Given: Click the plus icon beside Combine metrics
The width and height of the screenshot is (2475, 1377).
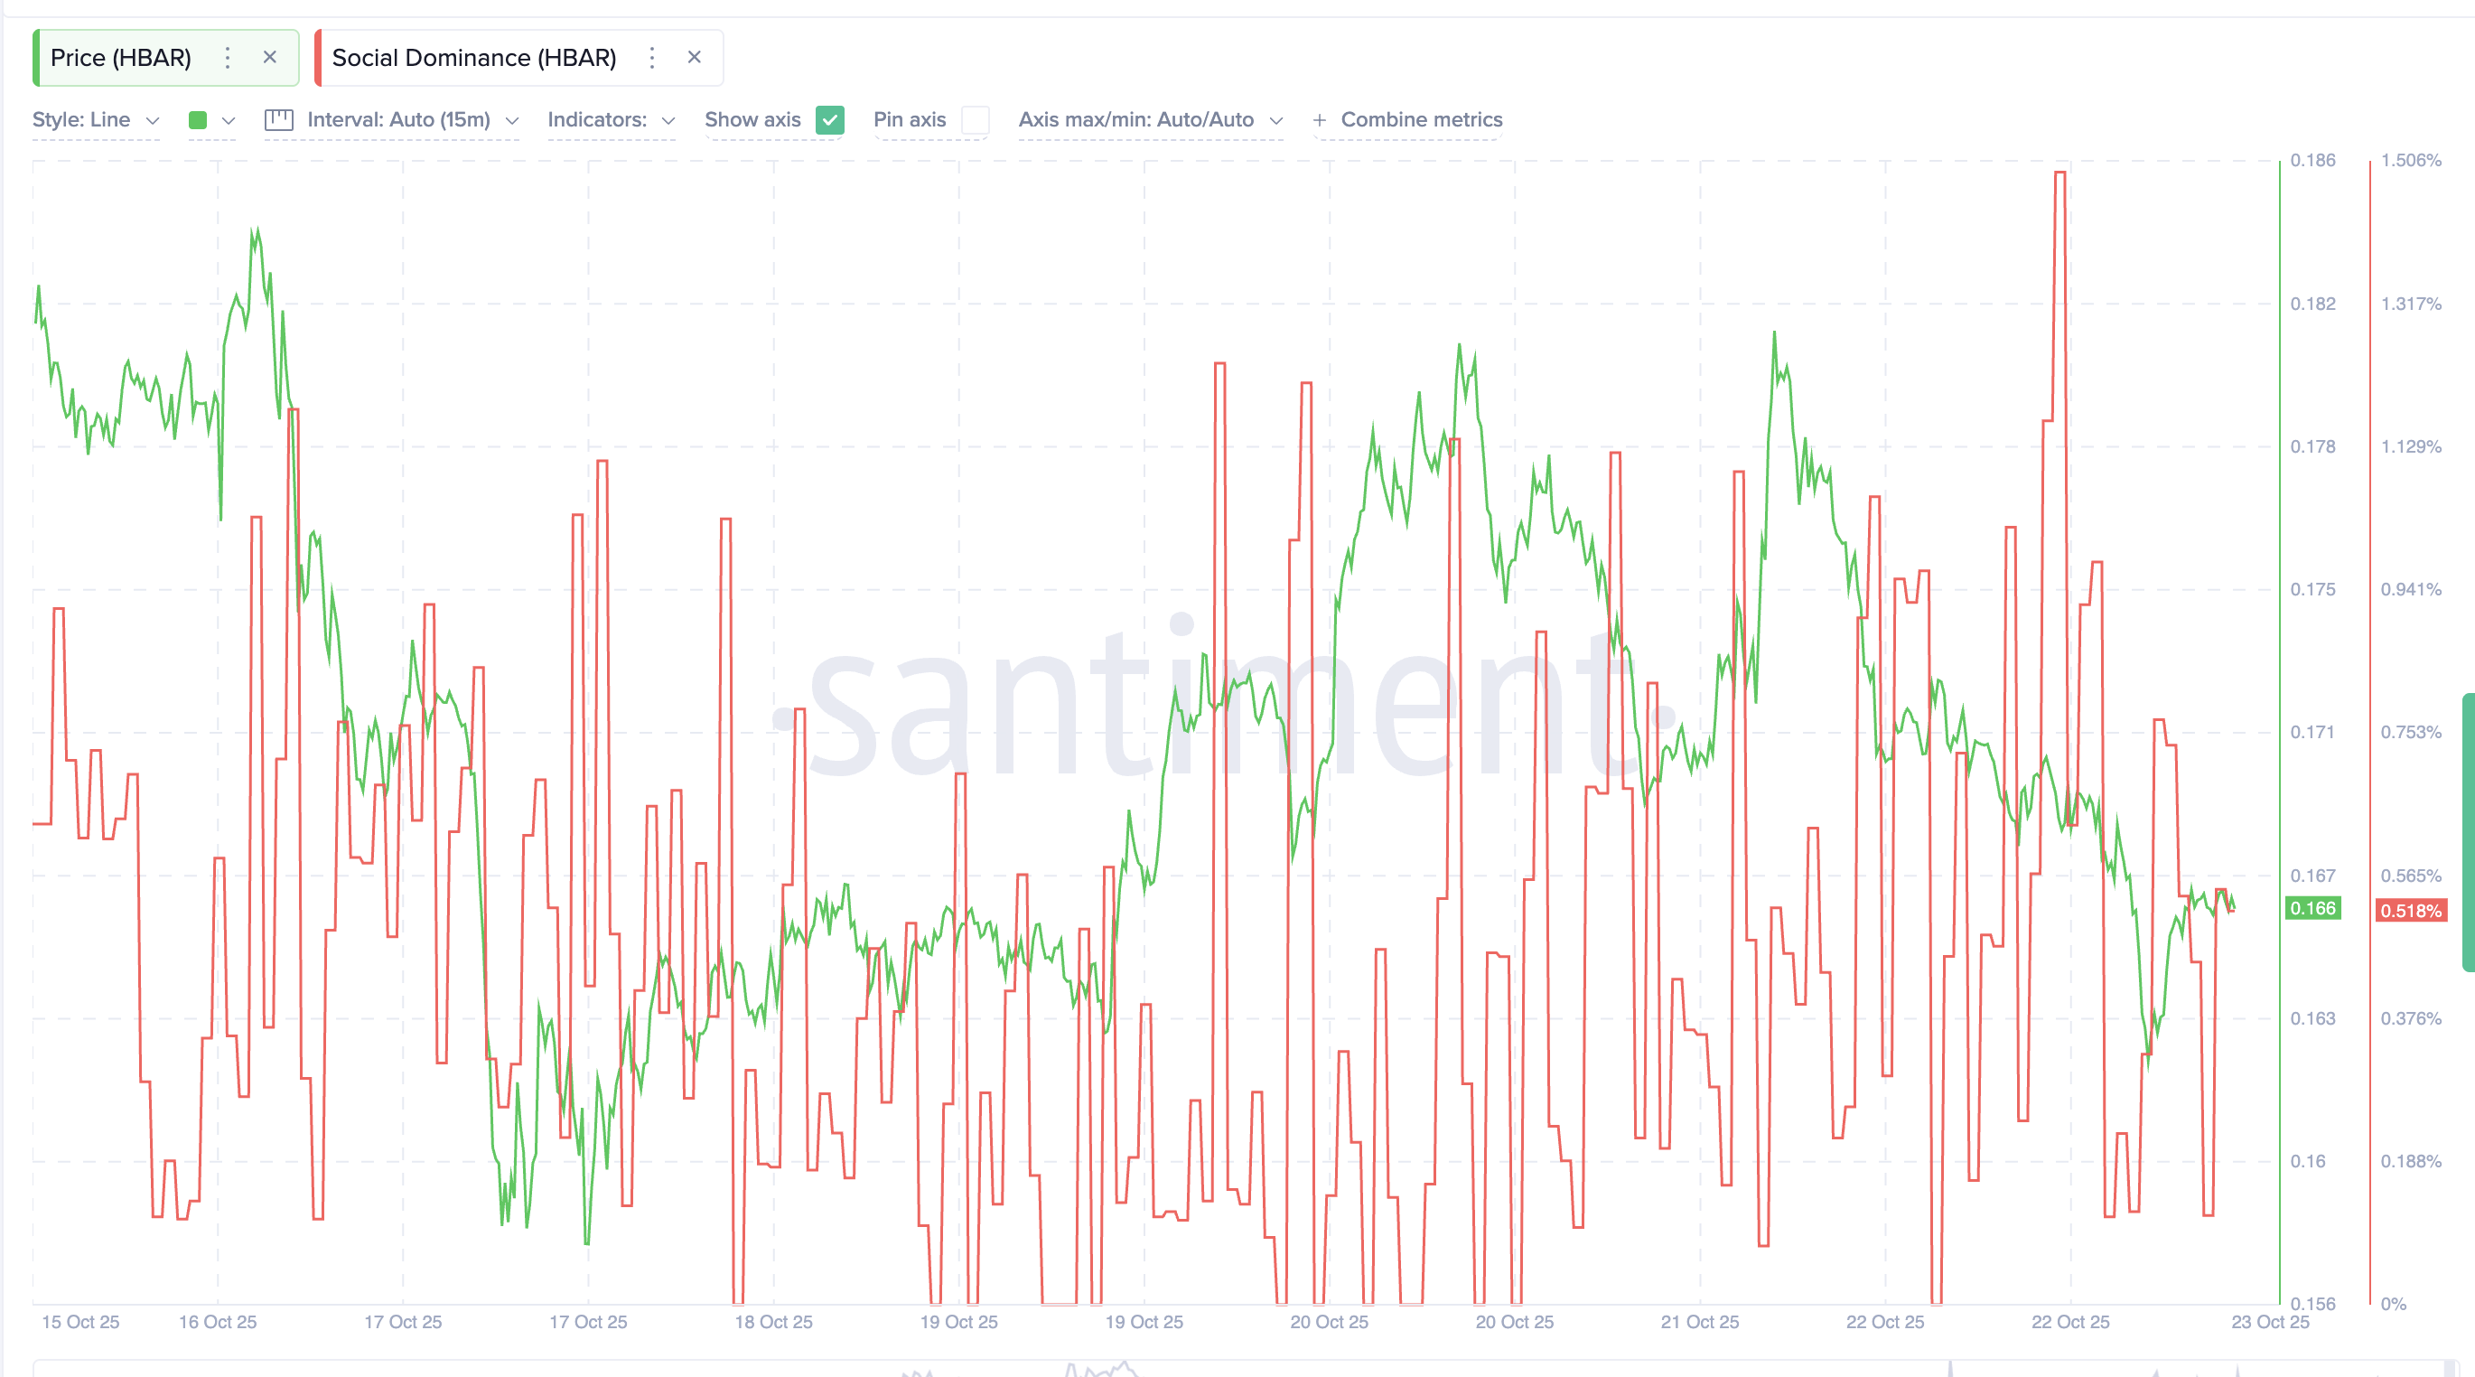Looking at the screenshot, I should pos(1320,120).
